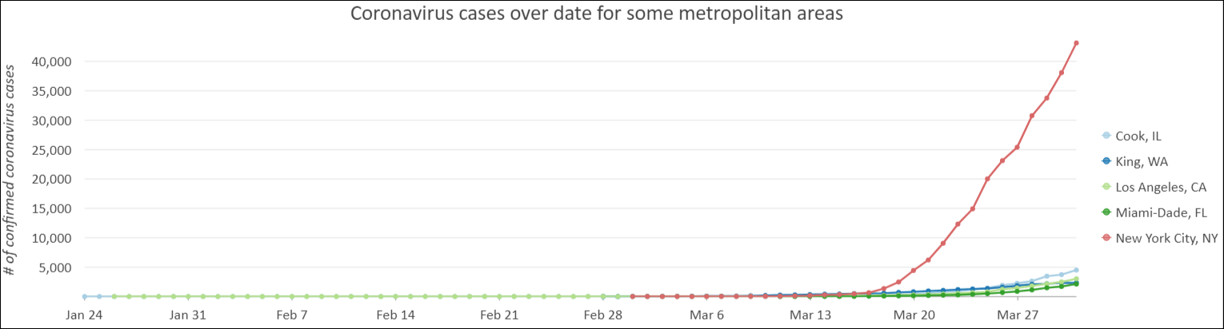Click the 40,000 y-axis label
This screenshot has height=329, width=1224.
tap(50, 61)
